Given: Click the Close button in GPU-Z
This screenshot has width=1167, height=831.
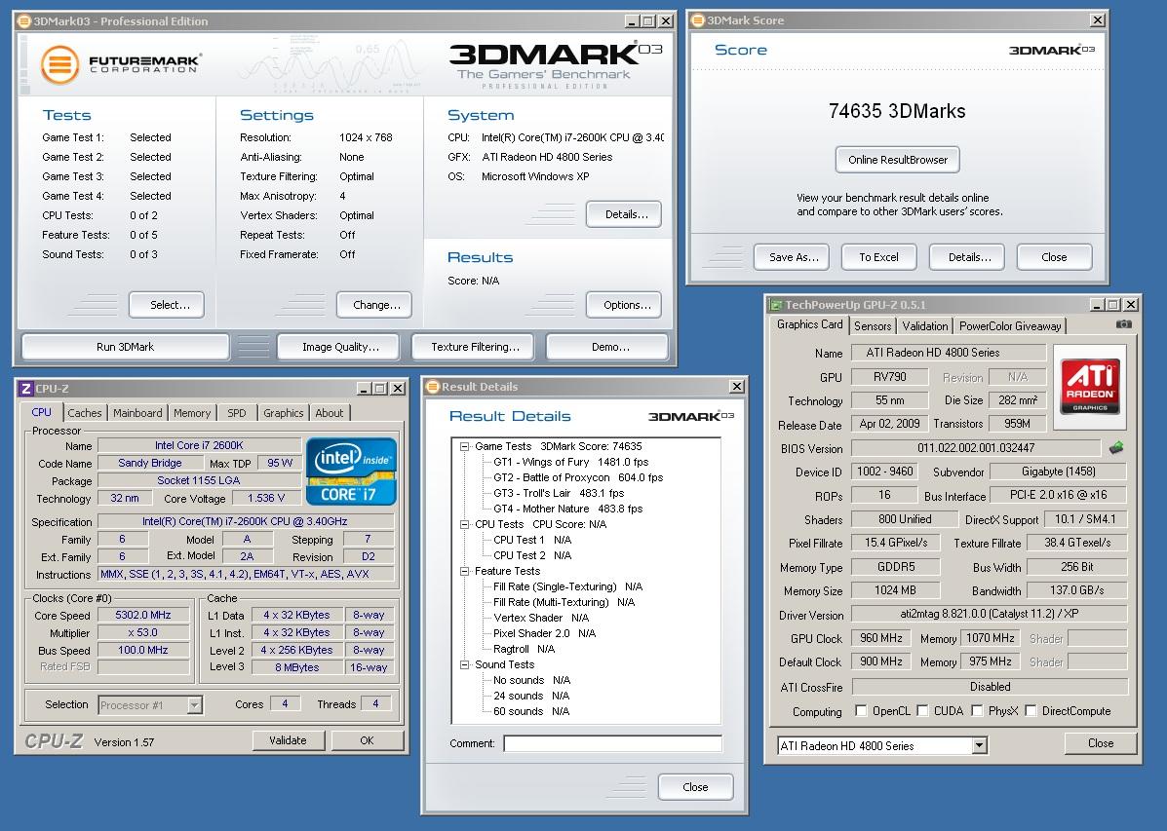Looking at the screenshot, I should pyautogui.click(x=1100, y=743).
